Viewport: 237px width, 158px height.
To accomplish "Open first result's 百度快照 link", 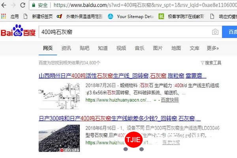I will click(x=170, y=100).
